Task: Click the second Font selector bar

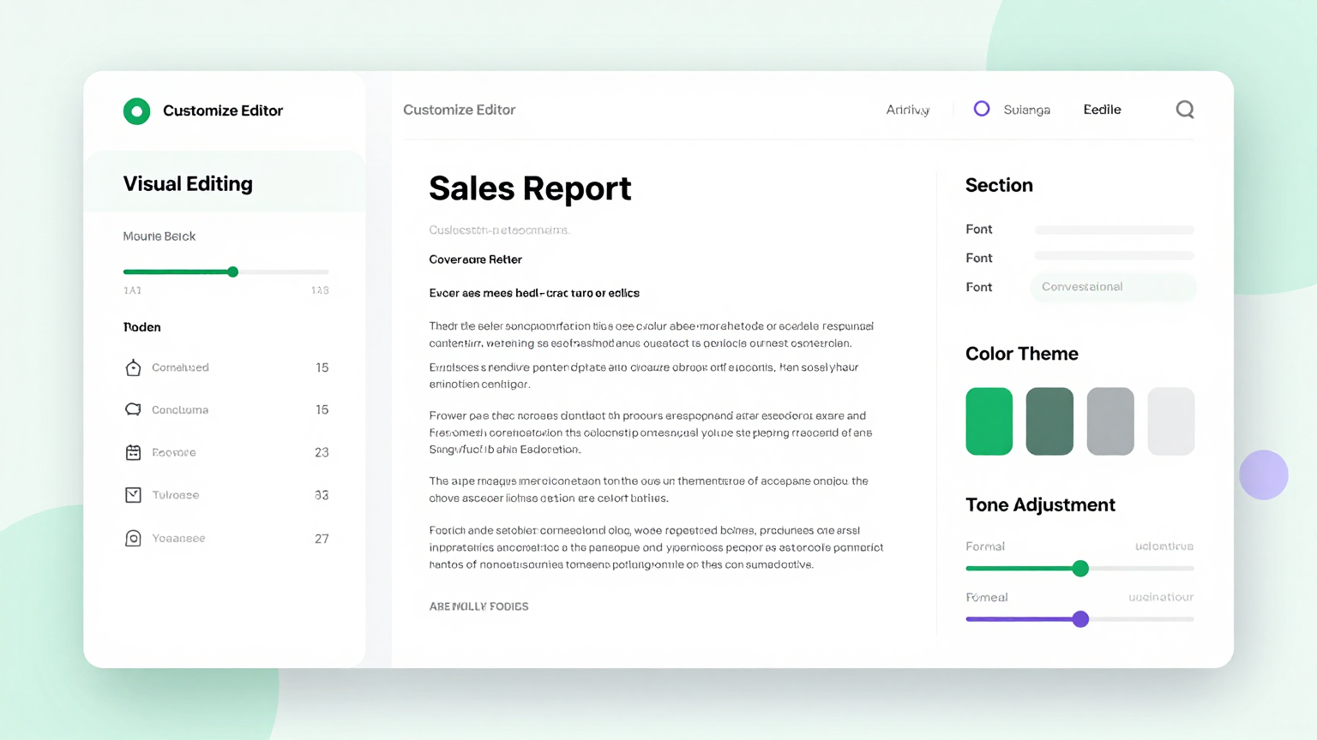Action: [x=1114, y=256]
